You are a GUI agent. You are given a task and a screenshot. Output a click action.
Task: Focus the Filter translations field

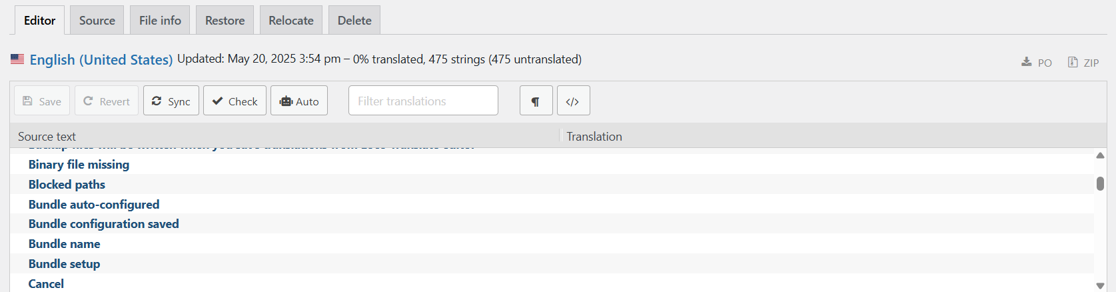coord(423,101)
